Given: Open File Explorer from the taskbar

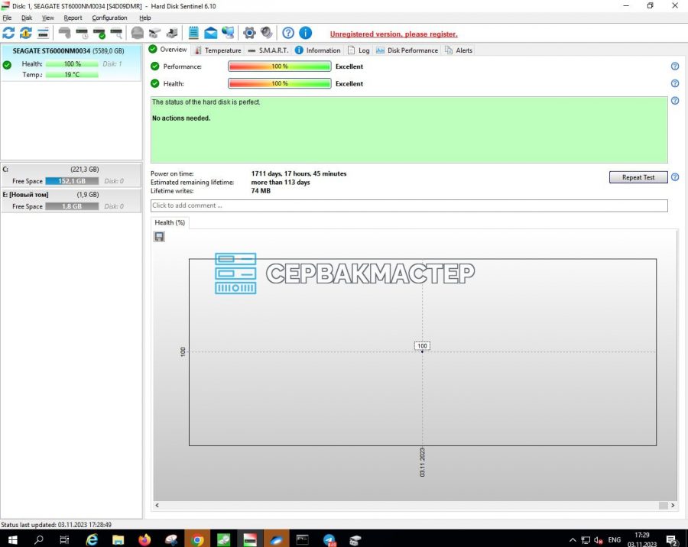Looking at the screenshot, I should click(118, 539).
